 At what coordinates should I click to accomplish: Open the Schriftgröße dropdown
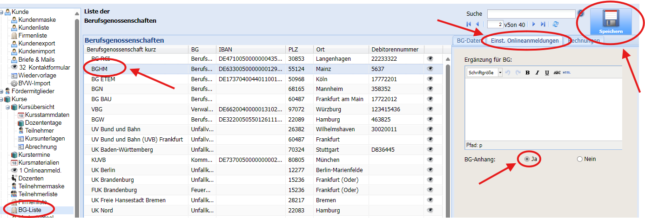click(x=500, y=73)
